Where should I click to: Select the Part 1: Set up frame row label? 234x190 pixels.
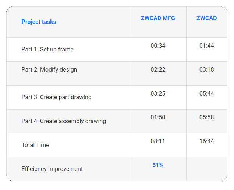(47, 50)
